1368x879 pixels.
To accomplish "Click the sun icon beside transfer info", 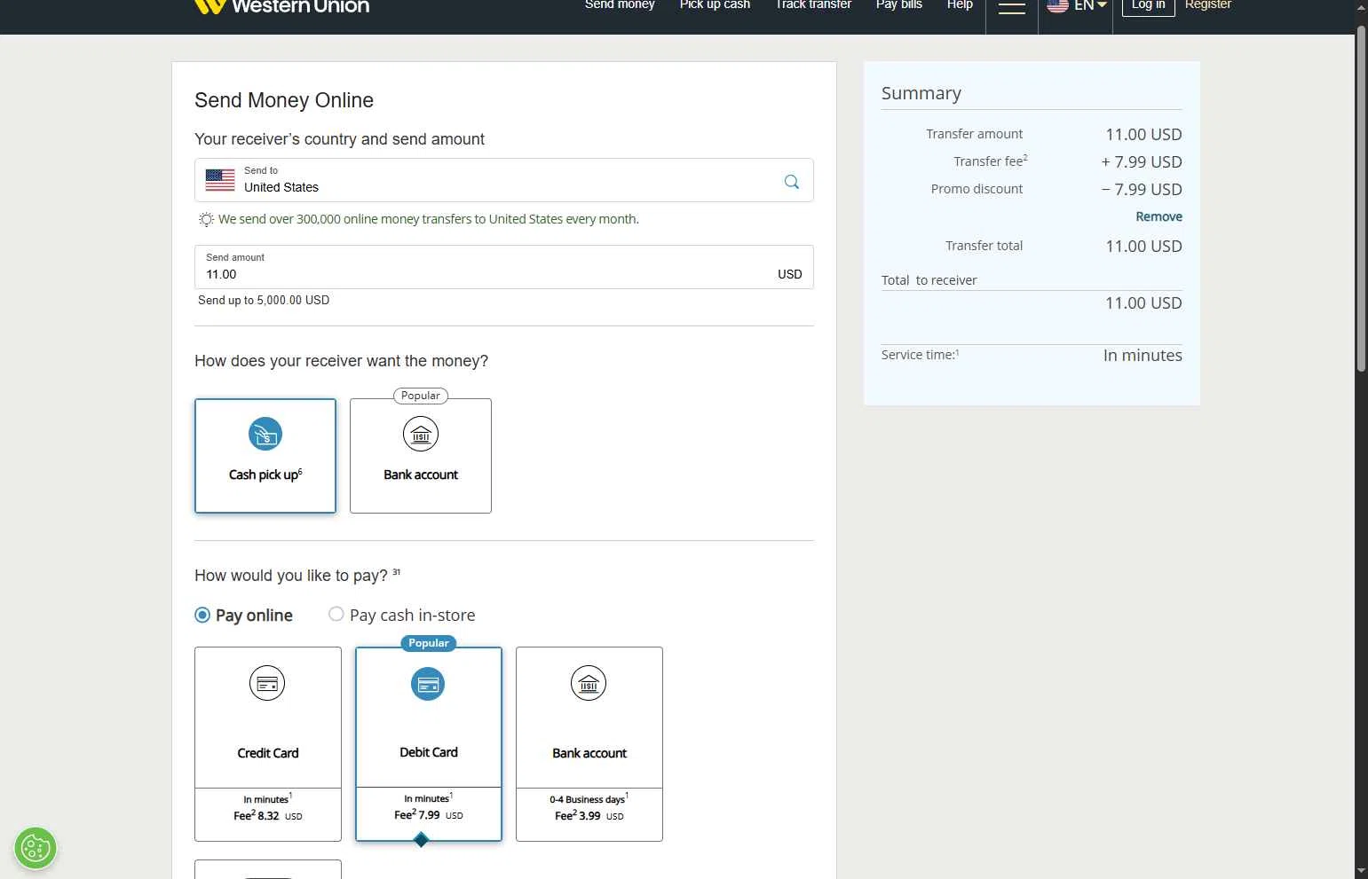I will [x=206, y=219].
